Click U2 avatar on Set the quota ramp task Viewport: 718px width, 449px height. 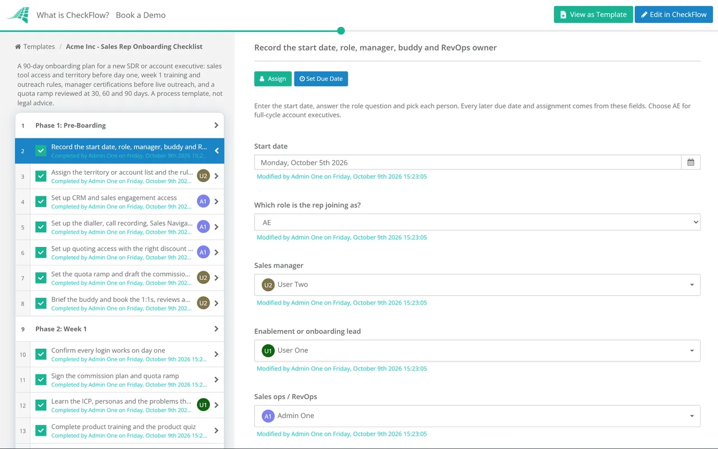pos(203,278)
